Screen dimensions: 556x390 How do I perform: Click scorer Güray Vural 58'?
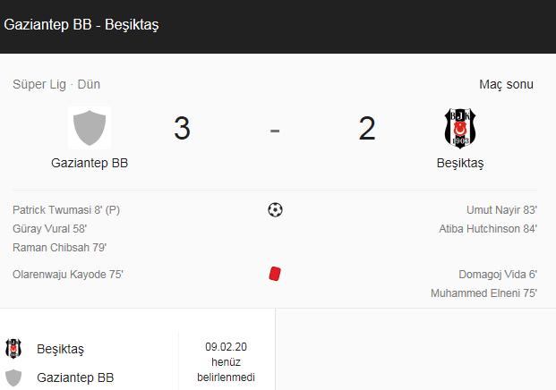point(49,229)
